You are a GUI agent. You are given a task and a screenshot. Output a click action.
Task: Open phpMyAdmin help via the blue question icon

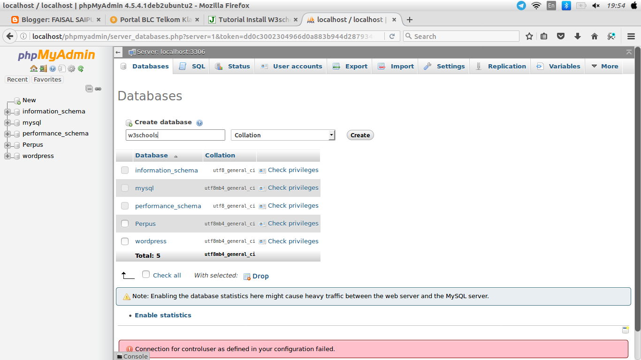[x=53, y=68]
